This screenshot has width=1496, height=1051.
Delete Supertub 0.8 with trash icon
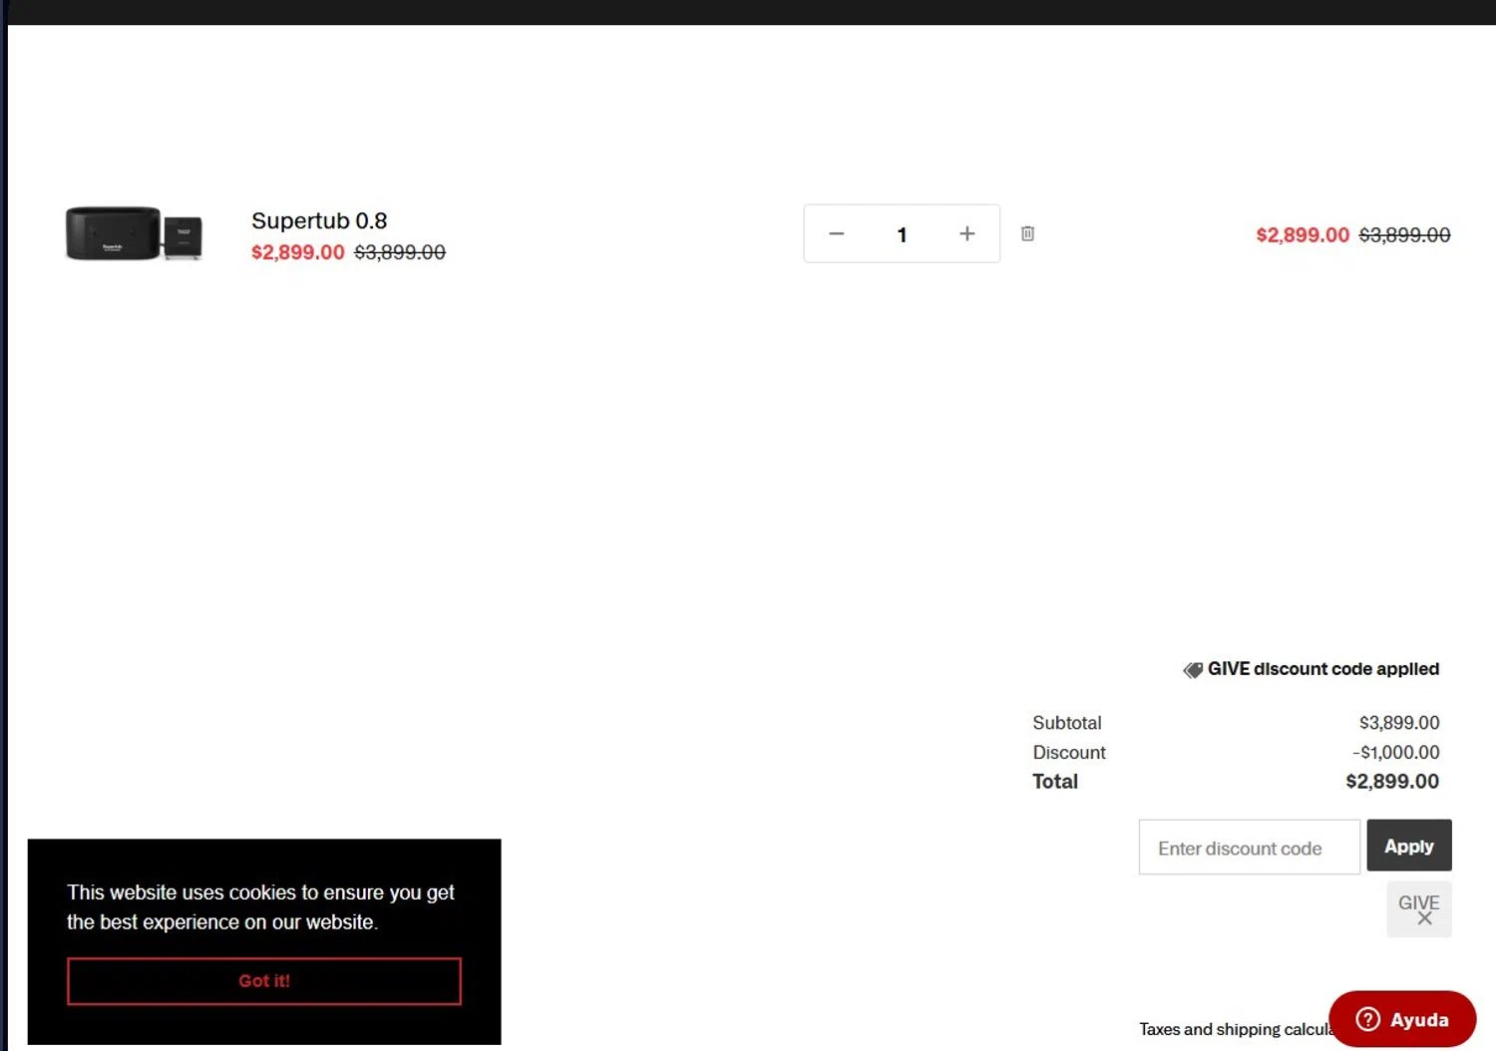coord(1027,233)
